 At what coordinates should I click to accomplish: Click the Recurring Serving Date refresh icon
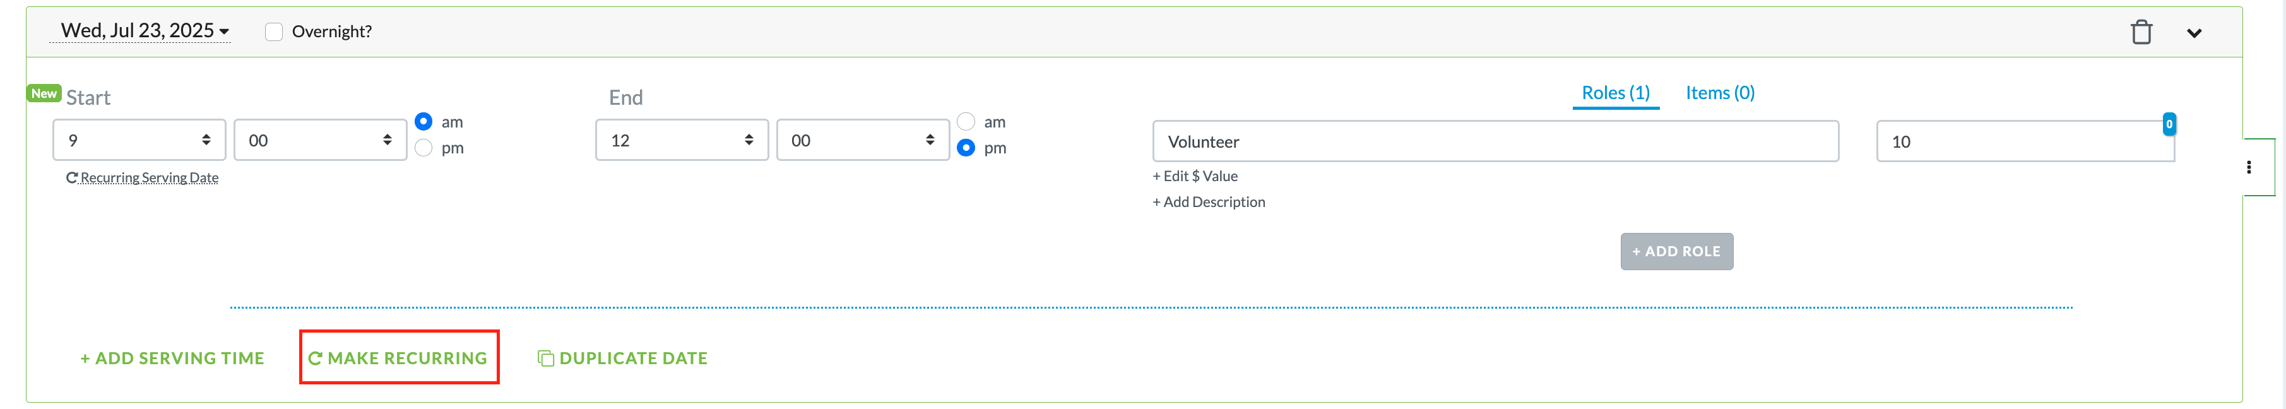pos(72,177)
